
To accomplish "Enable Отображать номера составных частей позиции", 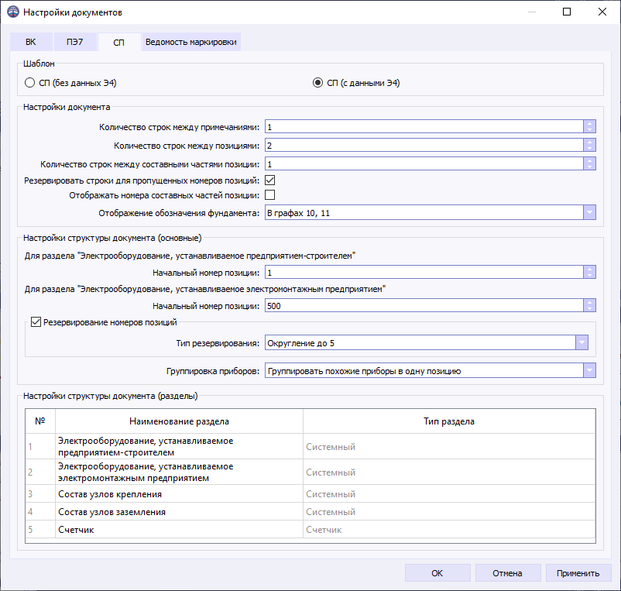I will (x=268, y=195).
